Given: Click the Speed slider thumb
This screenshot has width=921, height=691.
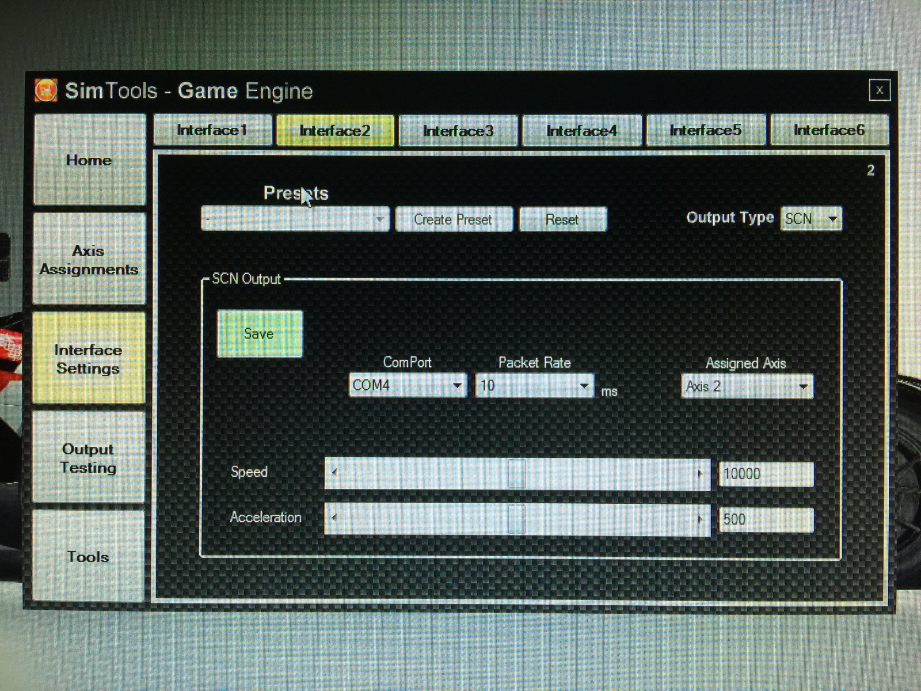Looking at the screenshot, I should tap(517, 474).
